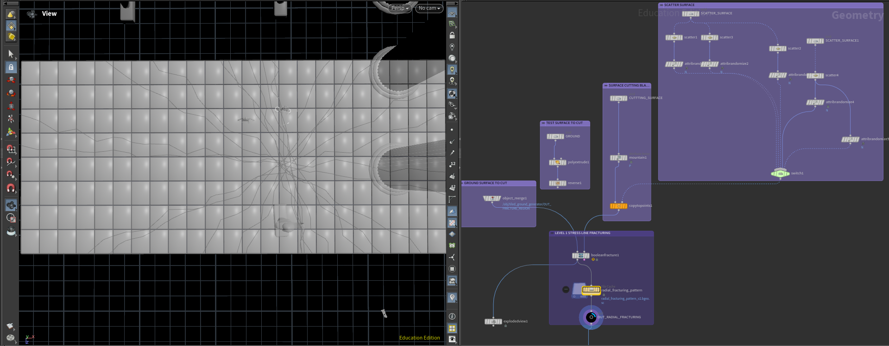Select the attribrandomize2 node

pyautogui.click(x=709, y=64)
